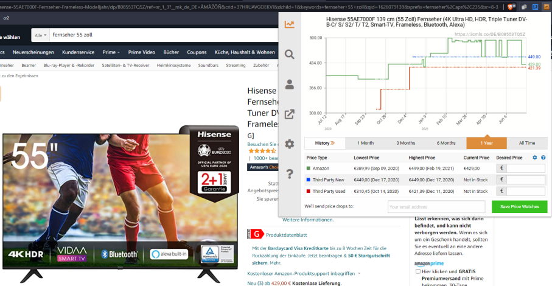This screenshot has height=286, width=552.
Task: Click the browser tab labeled cr2
Action: point(6,18)
